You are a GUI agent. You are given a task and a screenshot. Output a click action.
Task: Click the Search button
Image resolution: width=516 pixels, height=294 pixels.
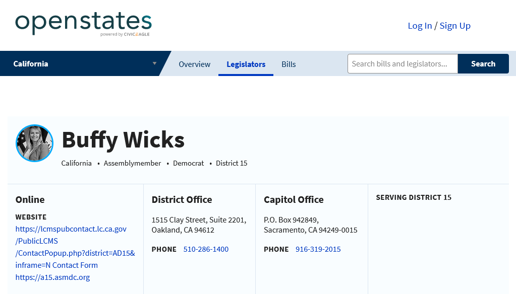click(483, 64)
